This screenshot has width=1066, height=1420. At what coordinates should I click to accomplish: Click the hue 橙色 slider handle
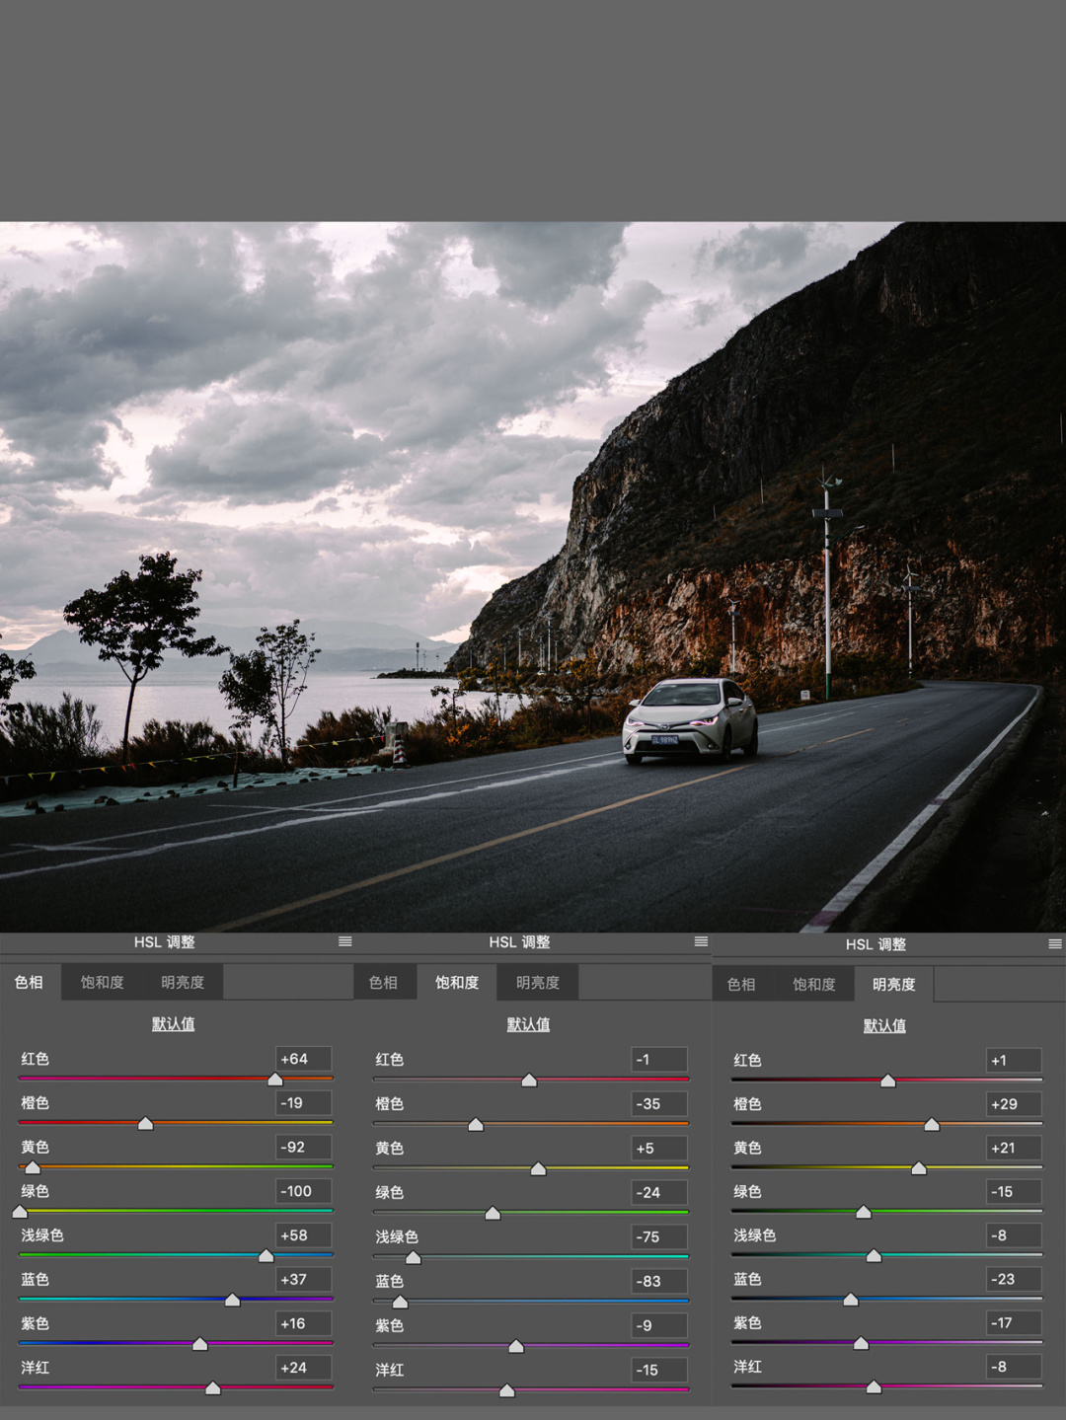(x=146, y=1124)
